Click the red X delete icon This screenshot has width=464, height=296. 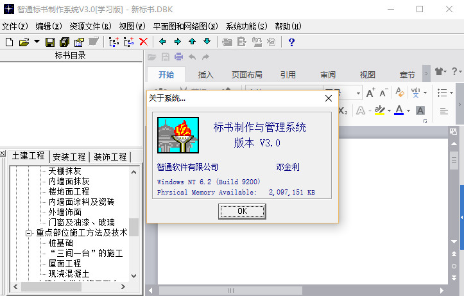point(143,42)
